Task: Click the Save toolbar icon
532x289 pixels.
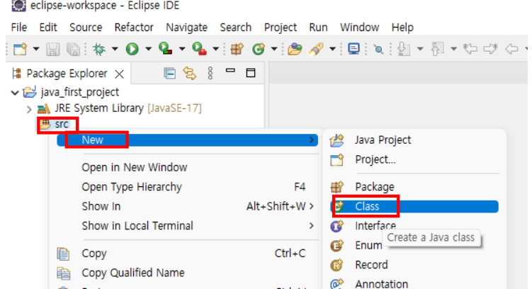Action: [52, 50]
